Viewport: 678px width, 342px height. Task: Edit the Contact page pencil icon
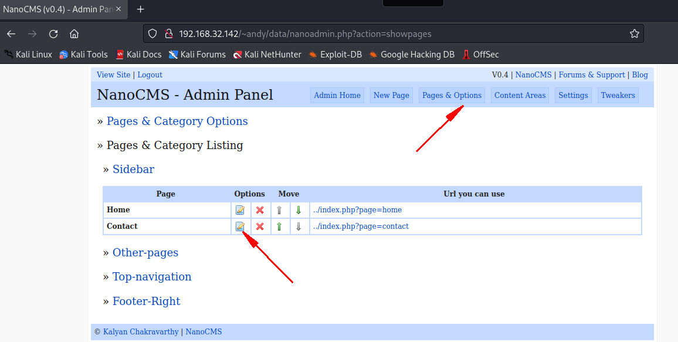(240, 226)
